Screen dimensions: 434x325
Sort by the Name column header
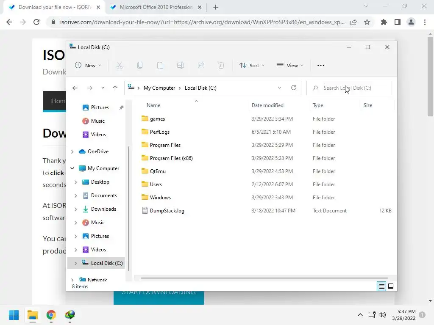click(x=153, y=105)
